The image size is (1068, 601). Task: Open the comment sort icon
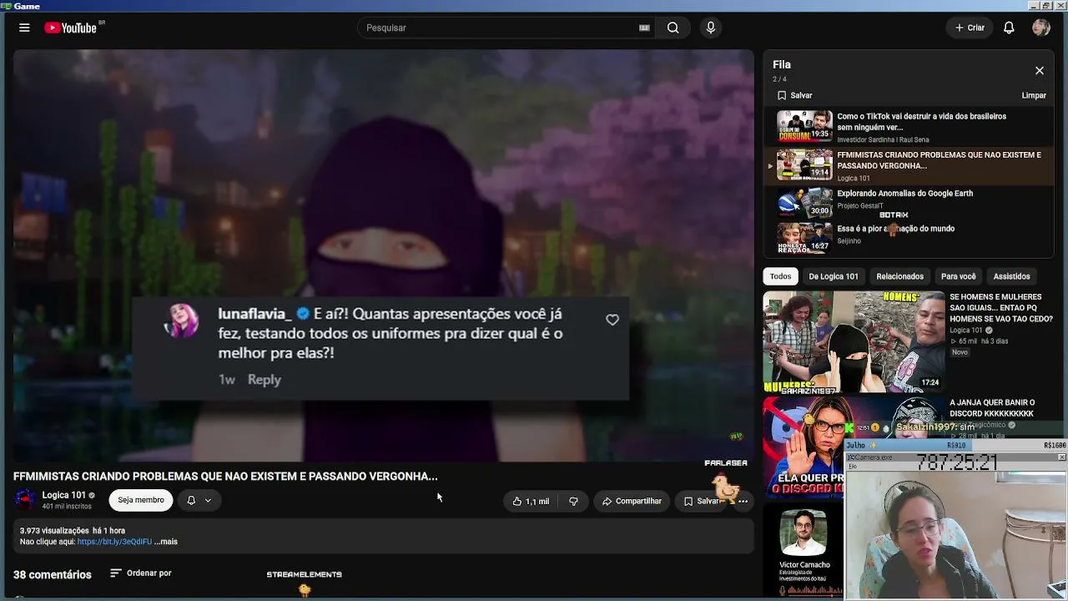tap(116, 573)
